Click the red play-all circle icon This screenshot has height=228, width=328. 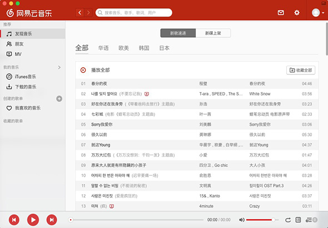click(x=83, y=70)
